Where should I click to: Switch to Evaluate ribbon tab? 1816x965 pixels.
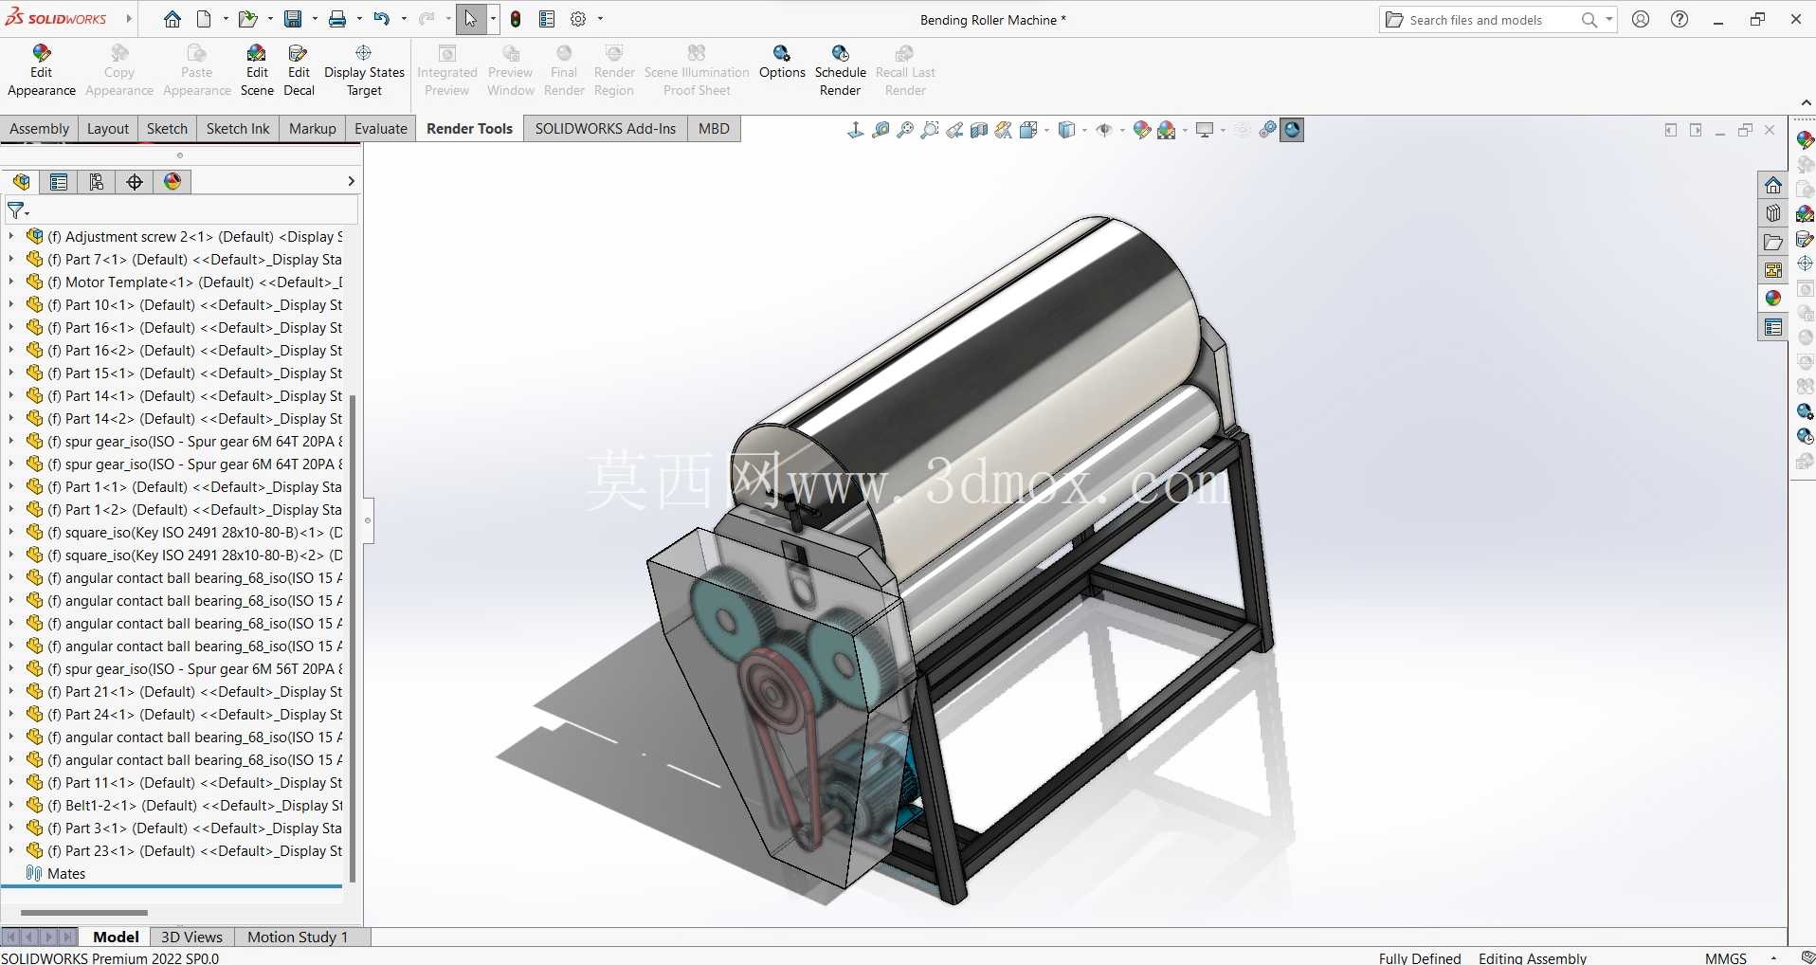pyautogui.click(x=380, y=129)
